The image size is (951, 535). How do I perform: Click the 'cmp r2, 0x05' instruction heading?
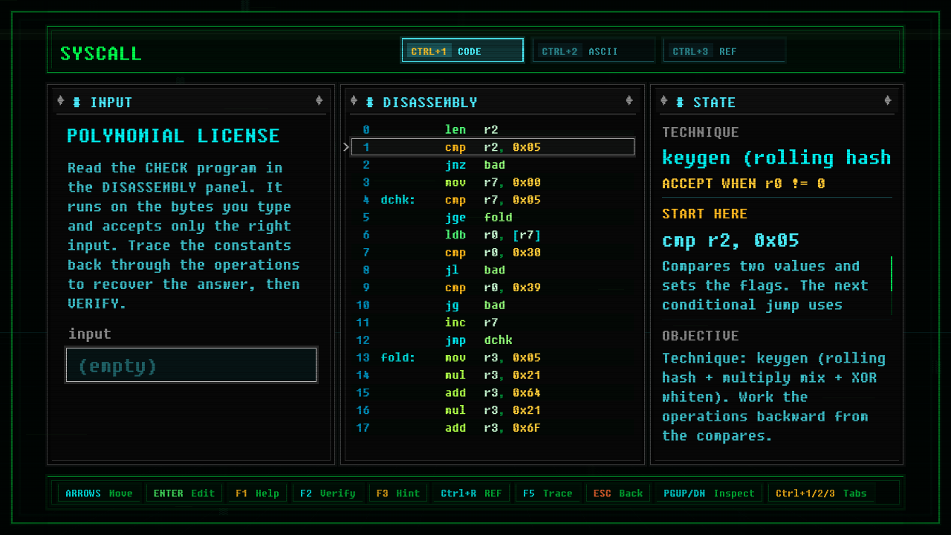click(x=730, y=241)
